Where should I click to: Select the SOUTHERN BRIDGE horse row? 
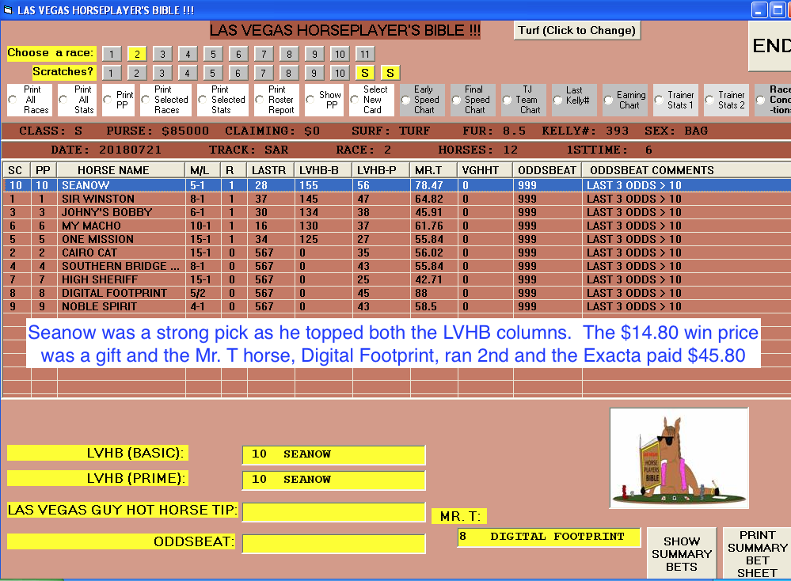(x=397, y=266)
